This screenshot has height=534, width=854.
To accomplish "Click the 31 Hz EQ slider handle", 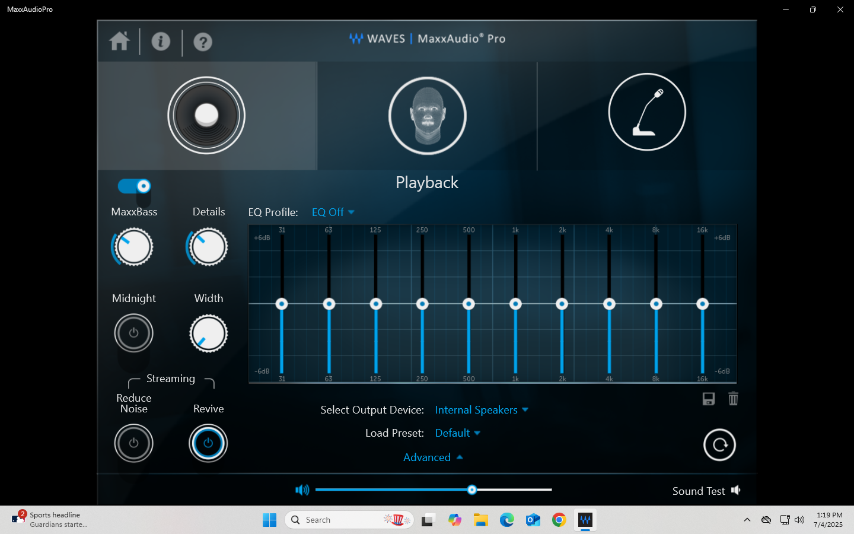I will click(282, 304).
